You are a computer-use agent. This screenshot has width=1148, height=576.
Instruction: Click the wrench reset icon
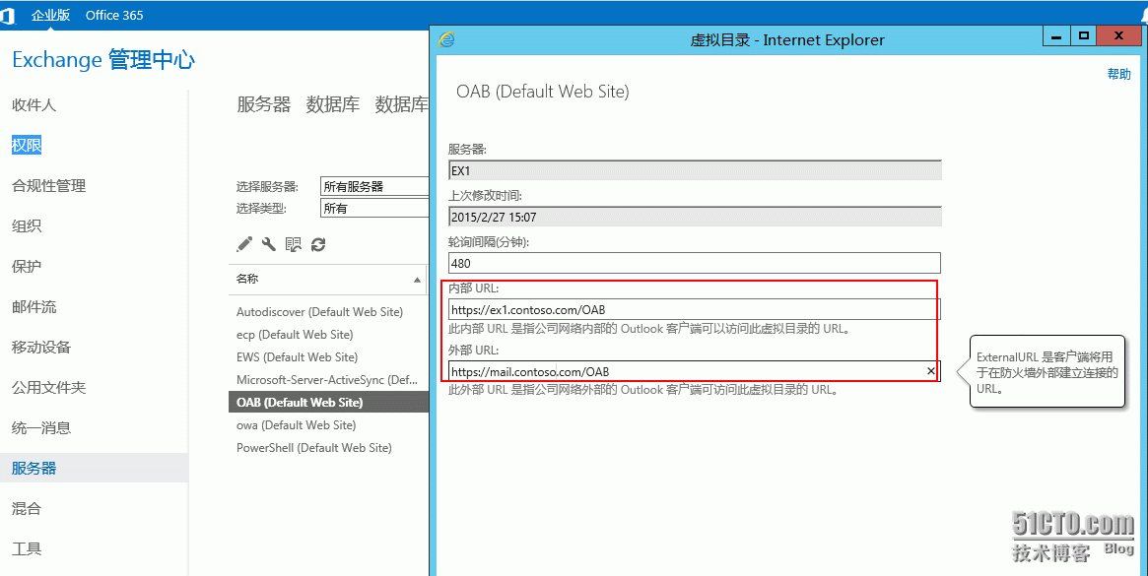269,244
